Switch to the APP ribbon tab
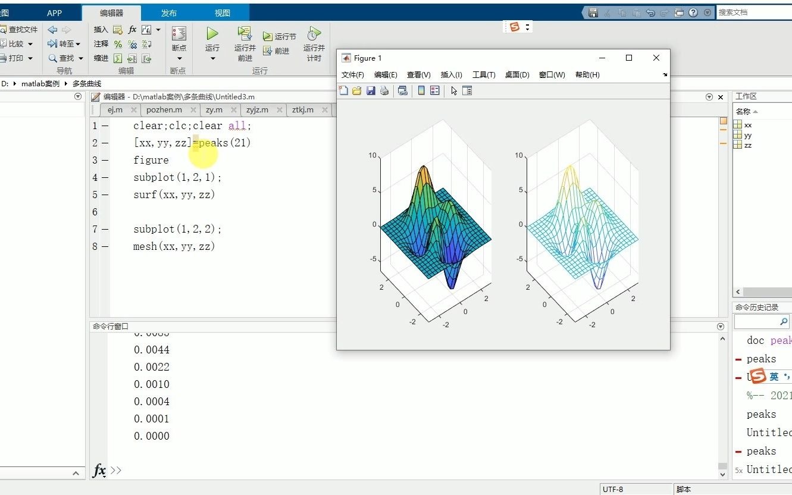 (x=54, y=13)
